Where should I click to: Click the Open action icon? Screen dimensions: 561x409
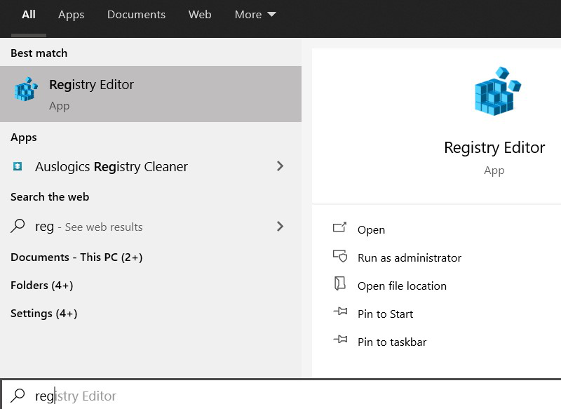tap(340, 228)
